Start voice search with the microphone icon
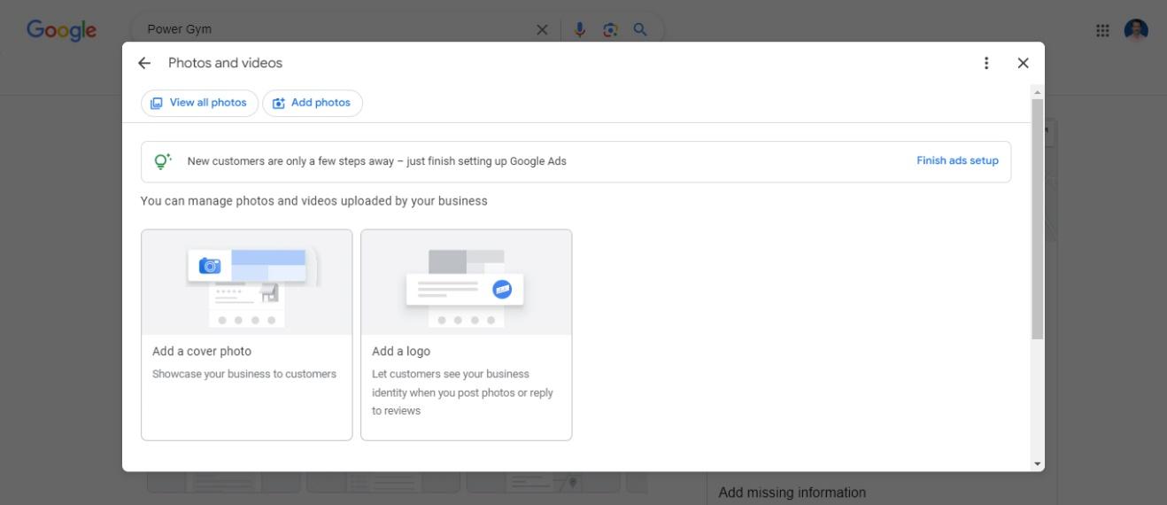The height and width of the screenshot is (505, 1167). (580, 29)
